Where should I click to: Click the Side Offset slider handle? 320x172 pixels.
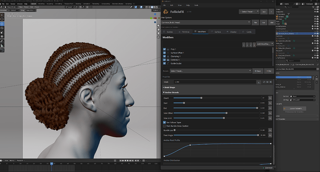pos(226,113)
